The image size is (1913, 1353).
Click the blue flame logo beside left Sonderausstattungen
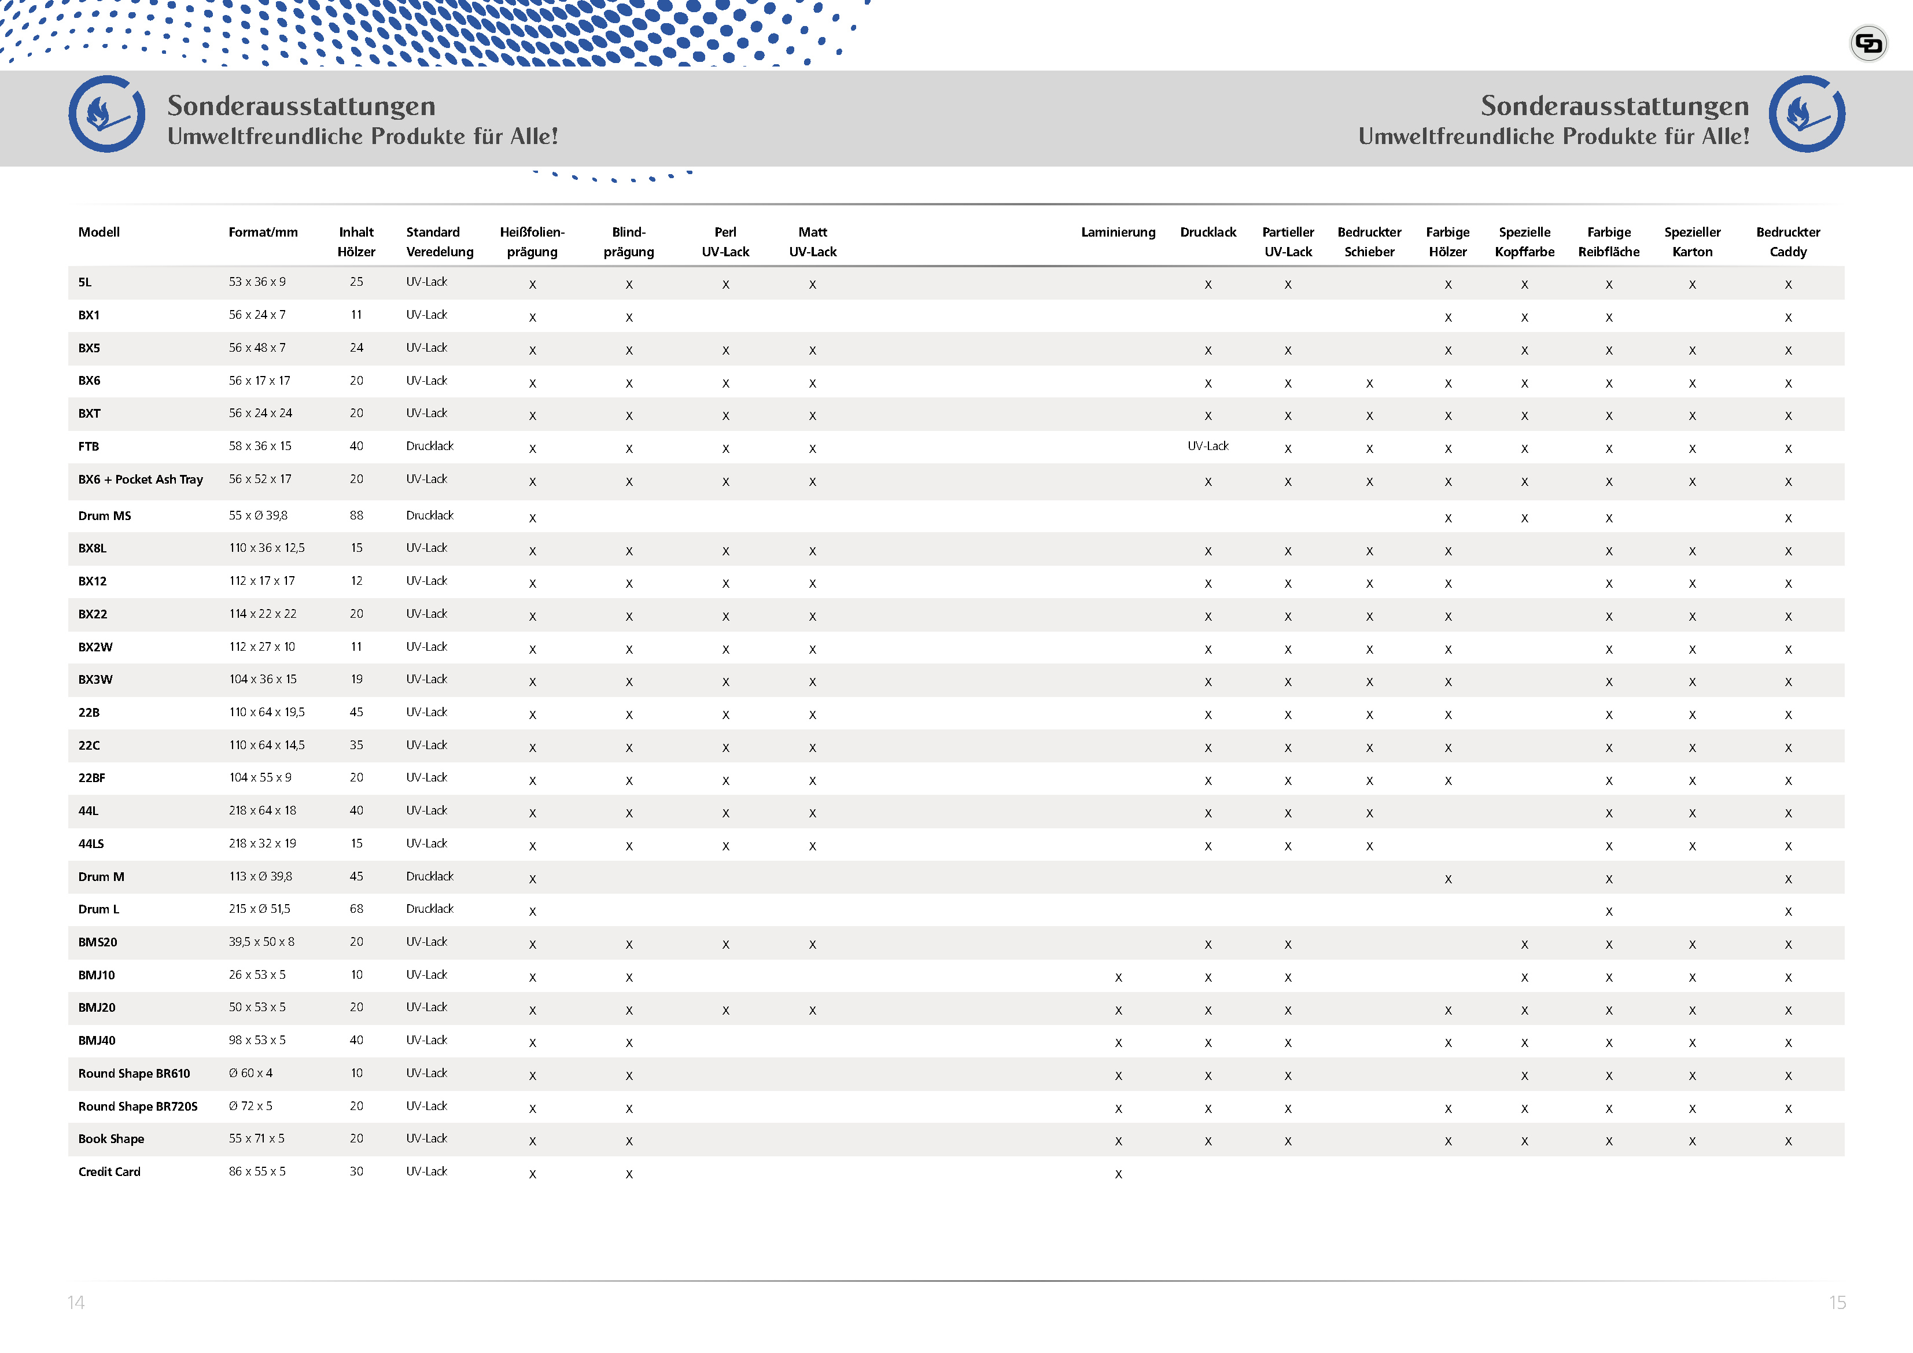[106, 114]
